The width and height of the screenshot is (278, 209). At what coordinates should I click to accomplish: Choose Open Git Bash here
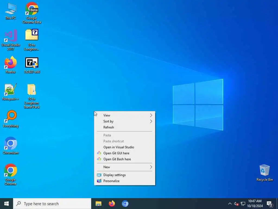[125, 159]
